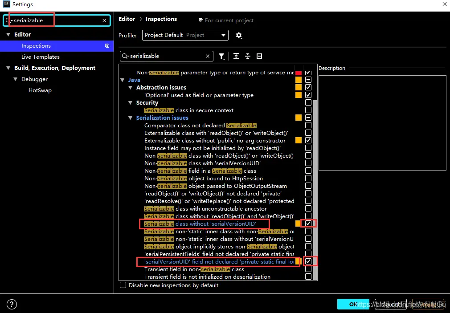Select 'serialPersistentFields' field not declared row
This screenshot has height=313, width=450.
[219, 254]
